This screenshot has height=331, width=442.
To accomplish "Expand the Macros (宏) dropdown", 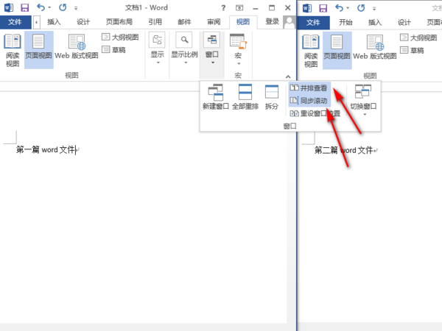I will point(238,49).
